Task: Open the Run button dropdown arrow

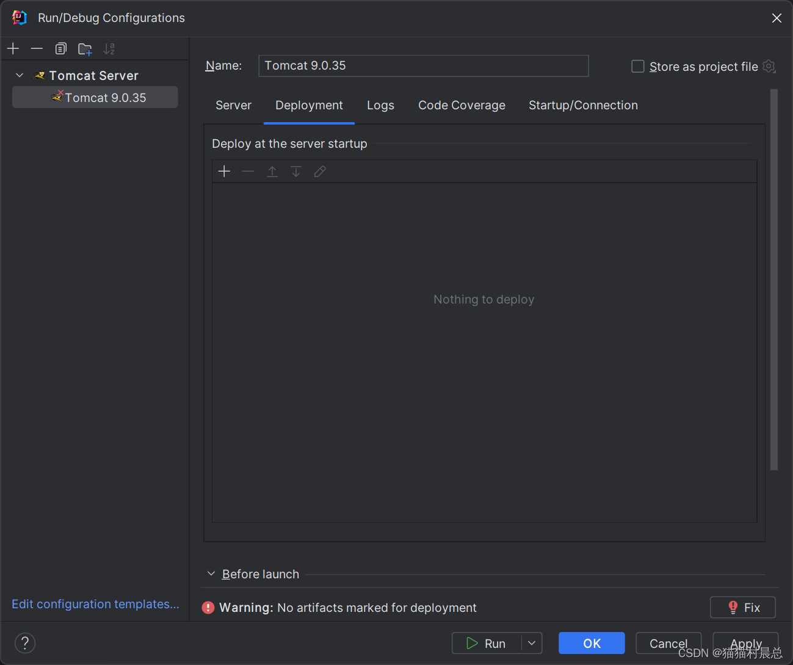Action: 532,643
